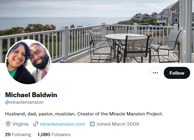Open the three-dot more options menu
The height and width of the screenshot is (140, 194).
click(155, 73)
